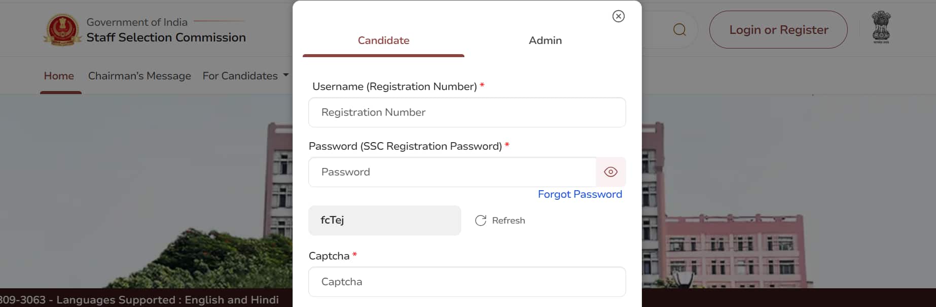The width and height of the screenshot is (936, 307).
Task: Click into the Password field
Action: pyautogui.click(x=451, y=172)
